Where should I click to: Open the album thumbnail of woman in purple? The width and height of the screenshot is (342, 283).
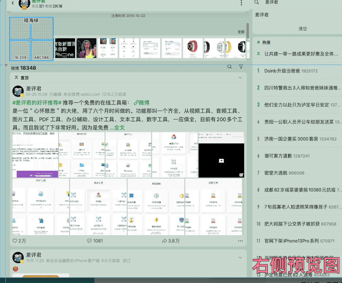pyautogui.click(x=86, y=48)
